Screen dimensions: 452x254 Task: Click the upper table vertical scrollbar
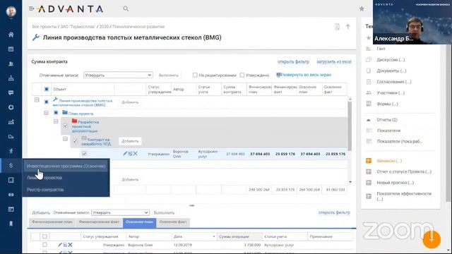coord(350,126)
